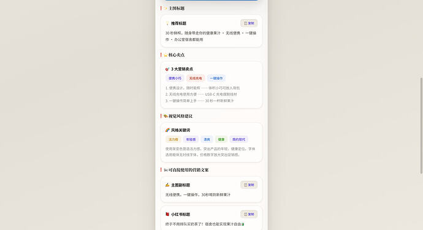The width and height of the screenshot is (423, 230).
Task: Click the pencil icon beside 主图副标题
Action: point(167,185)
